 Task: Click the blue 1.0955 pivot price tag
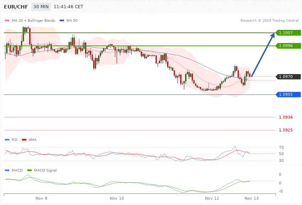[288, 95]
